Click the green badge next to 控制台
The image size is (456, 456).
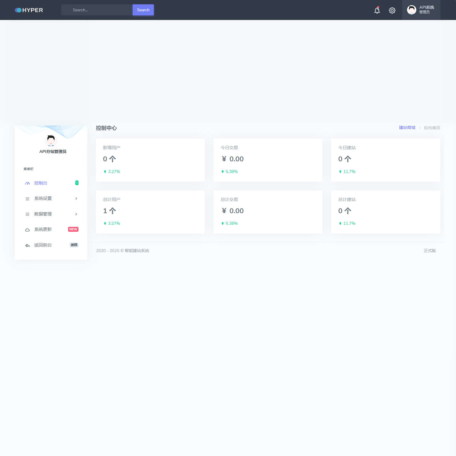77,183
